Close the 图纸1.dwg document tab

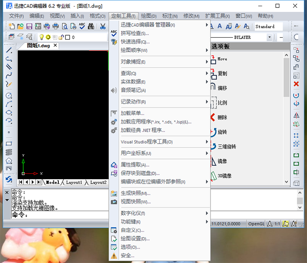[x=55, y=45]
